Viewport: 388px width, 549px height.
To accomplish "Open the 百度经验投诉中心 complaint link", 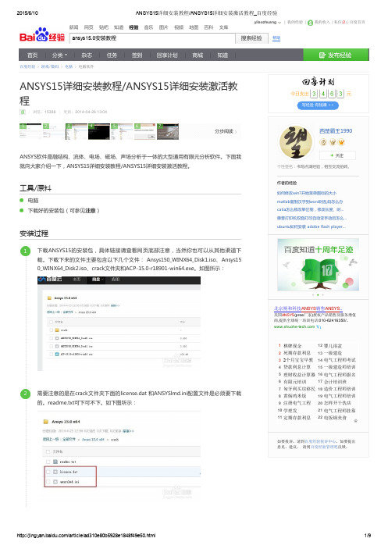I will point(321,441).
